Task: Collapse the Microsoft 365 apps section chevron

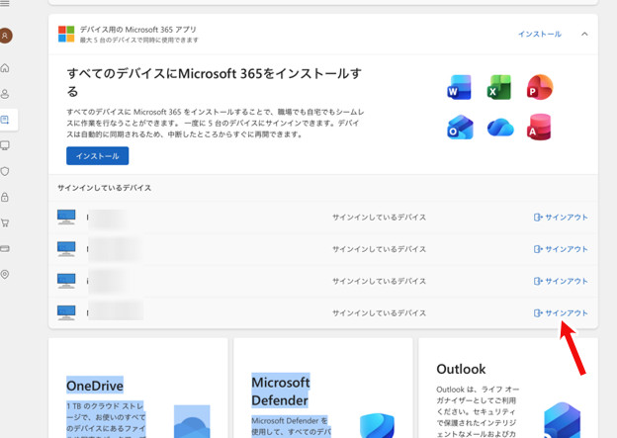Action: click(x=584, y=34)
